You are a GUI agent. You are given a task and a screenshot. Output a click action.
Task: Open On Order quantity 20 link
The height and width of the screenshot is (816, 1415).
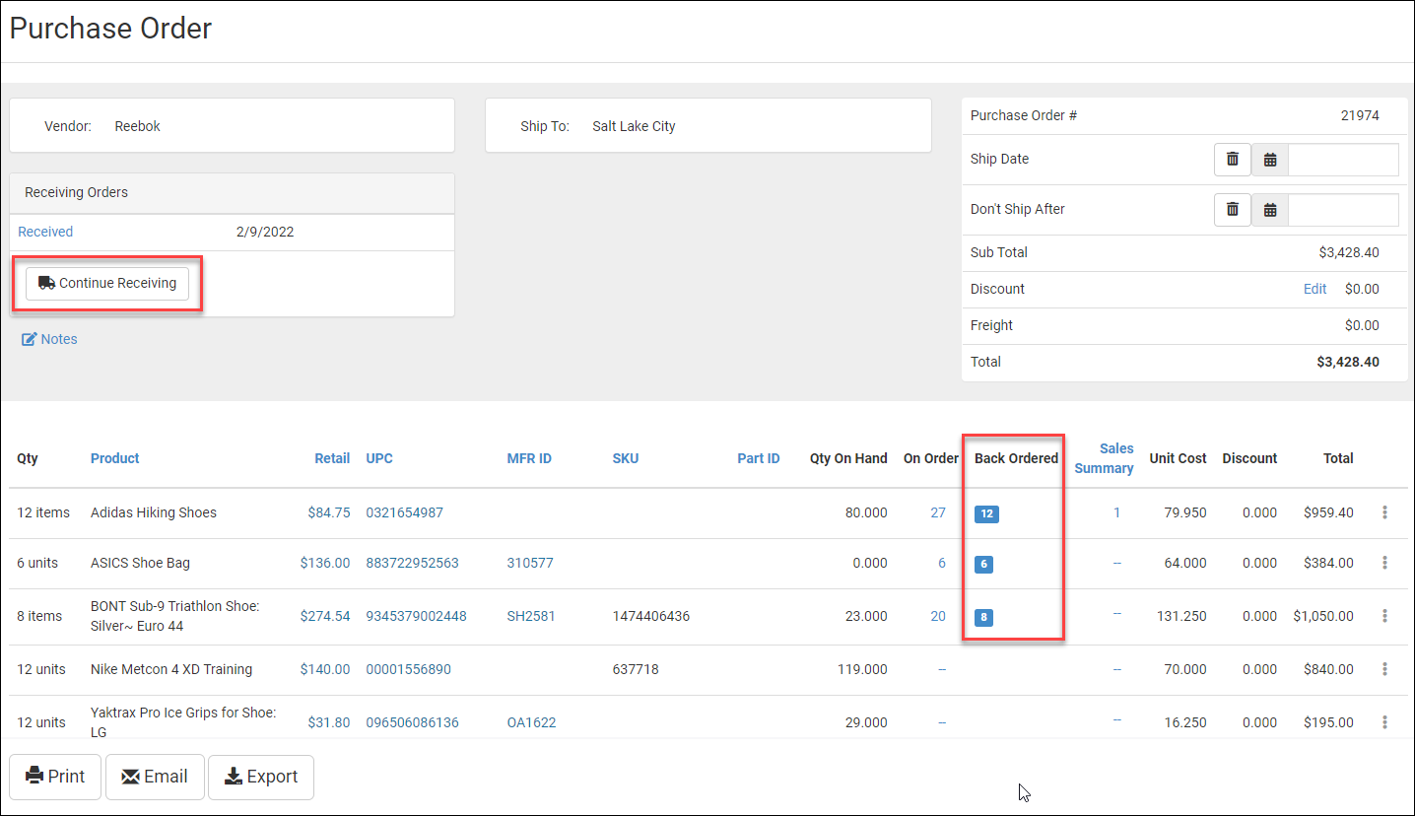click(938, 616)
